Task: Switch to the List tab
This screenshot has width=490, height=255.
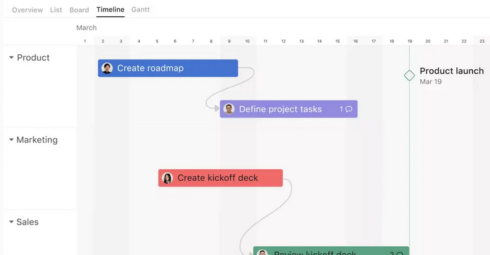Action: pos(56,10)
